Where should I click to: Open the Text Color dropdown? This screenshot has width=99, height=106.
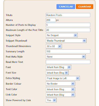tap(60, 89)
